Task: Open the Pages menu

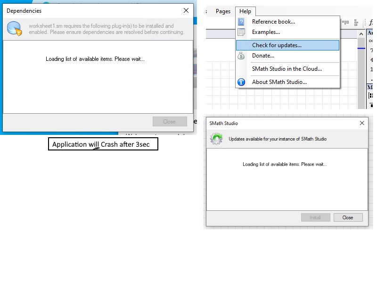Action: [223, 11]
